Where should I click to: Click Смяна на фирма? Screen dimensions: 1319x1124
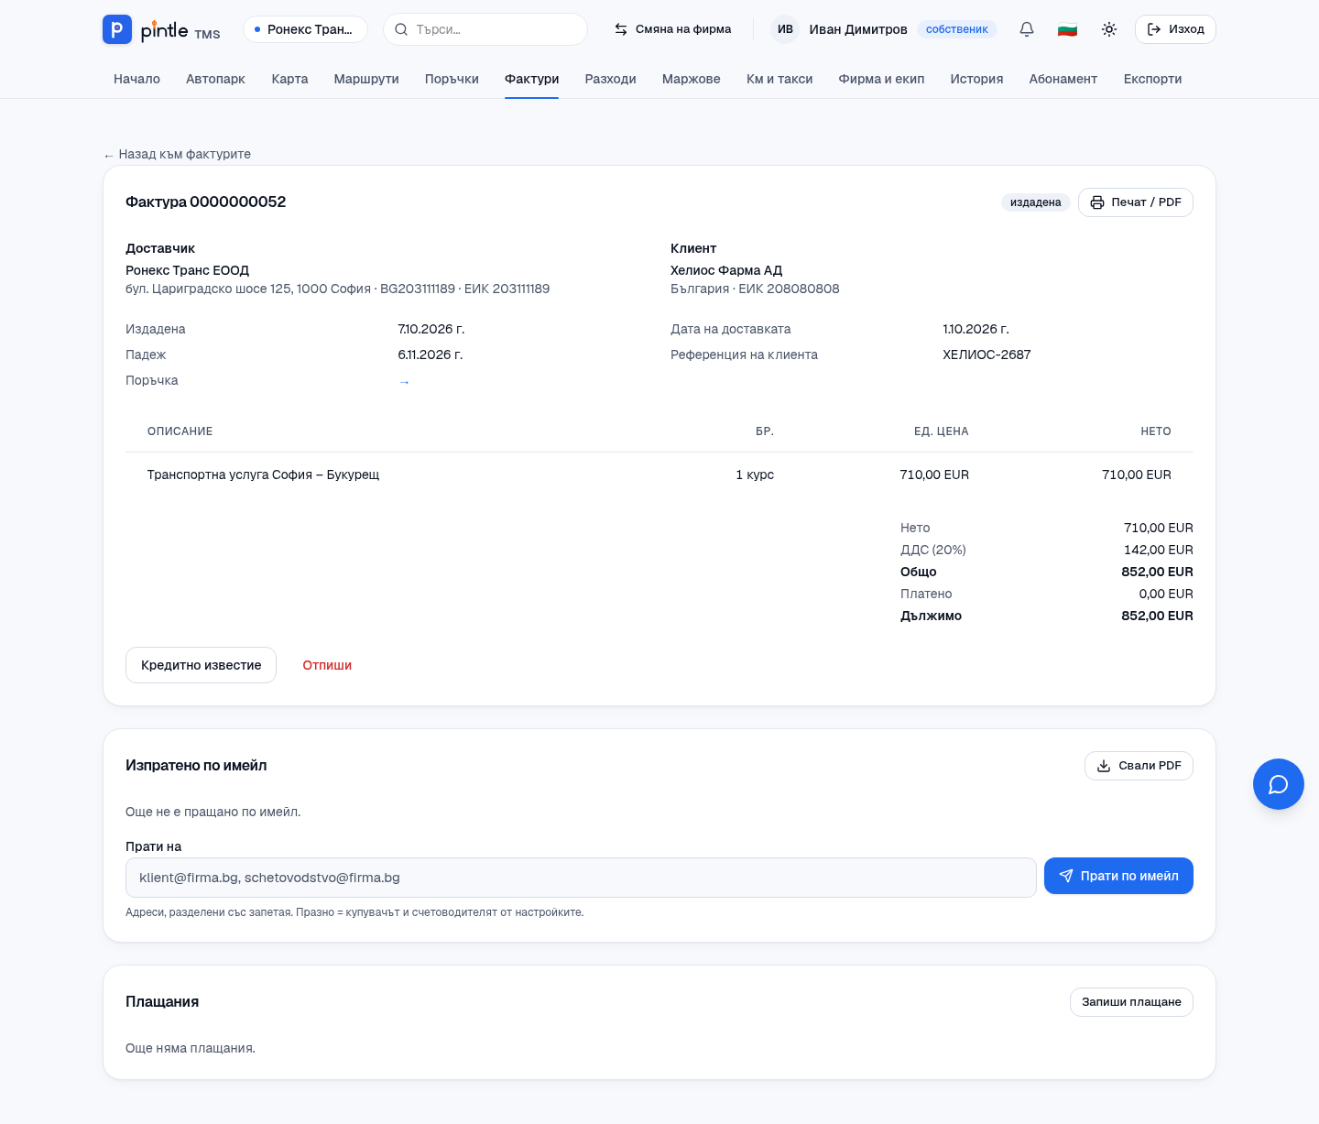tap(672, 29)
